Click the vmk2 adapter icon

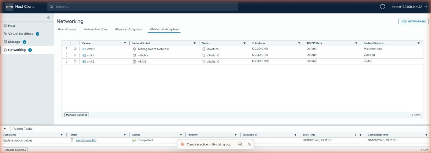click(x=84, y=62)
